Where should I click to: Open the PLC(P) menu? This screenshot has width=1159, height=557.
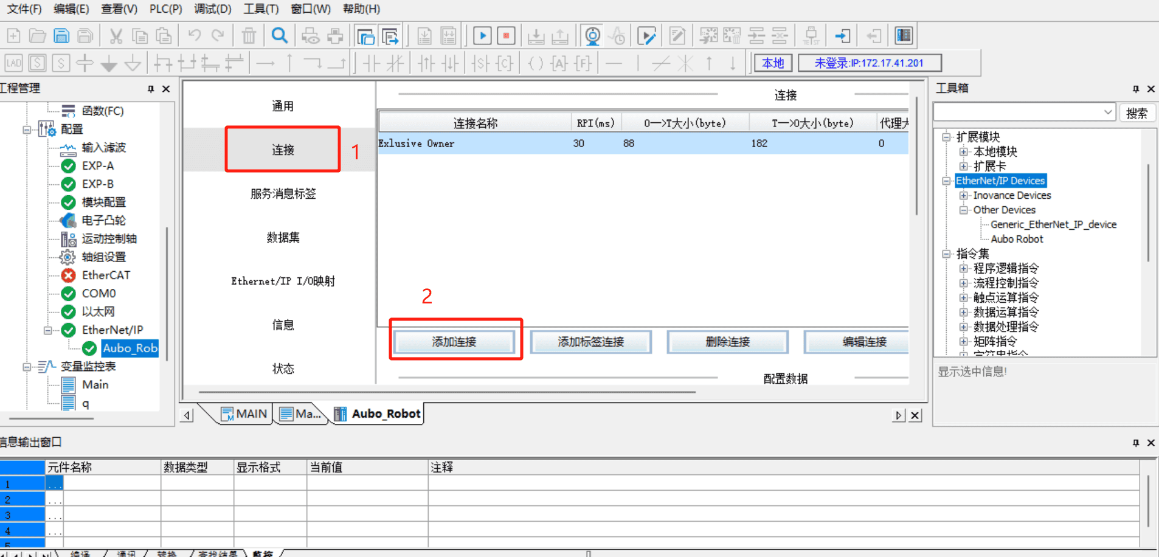pos(165,9)
